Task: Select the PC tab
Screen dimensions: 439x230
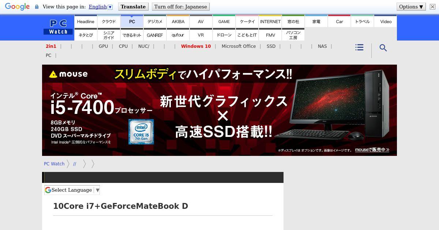Action: click(132, 21)
